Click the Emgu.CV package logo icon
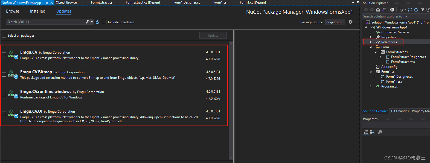 pos(13,54)
